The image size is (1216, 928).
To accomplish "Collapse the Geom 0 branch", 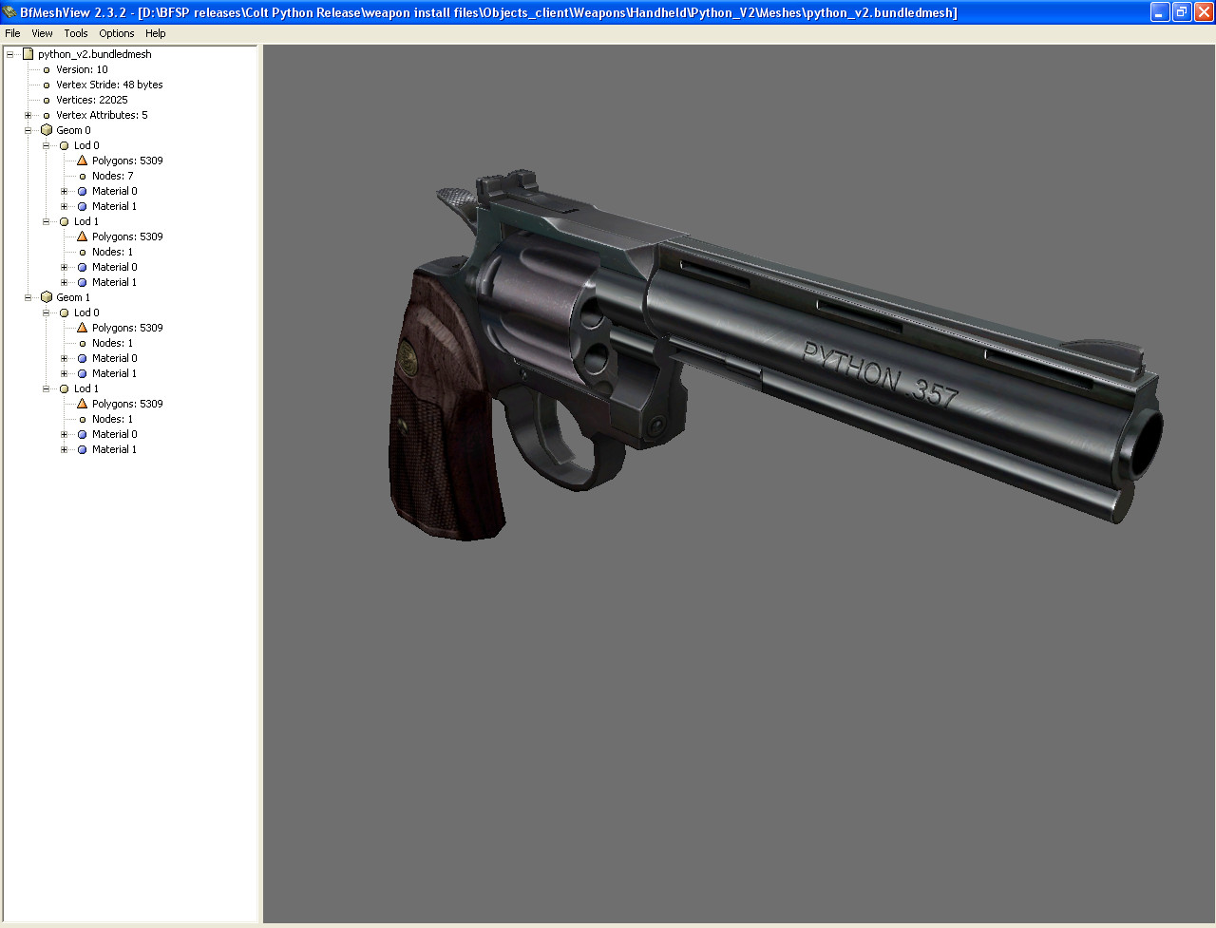I will point(28,130).
